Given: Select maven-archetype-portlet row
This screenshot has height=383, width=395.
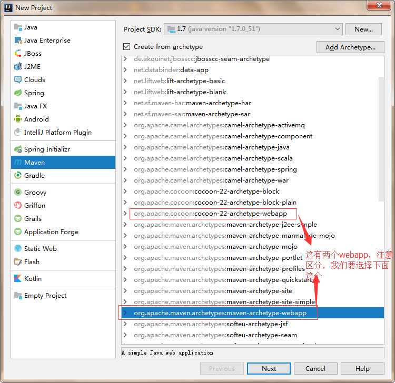Looking at the screenshot, I should [x=253, y=258].
